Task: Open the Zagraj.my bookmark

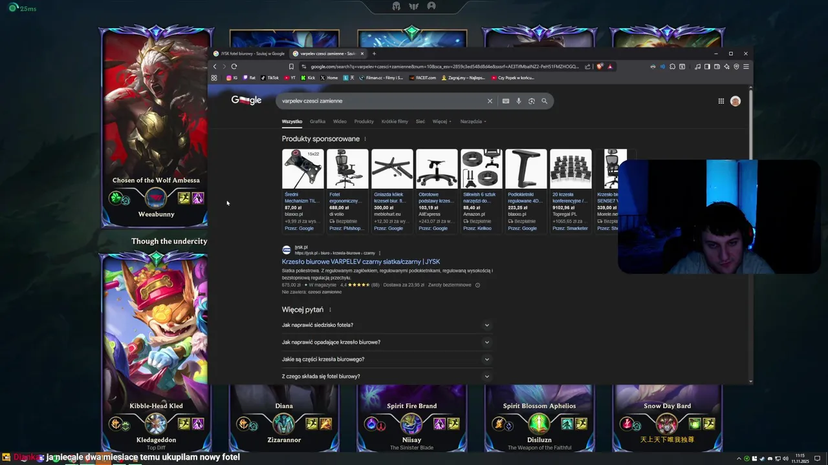Action: click(x=463, y=77)
